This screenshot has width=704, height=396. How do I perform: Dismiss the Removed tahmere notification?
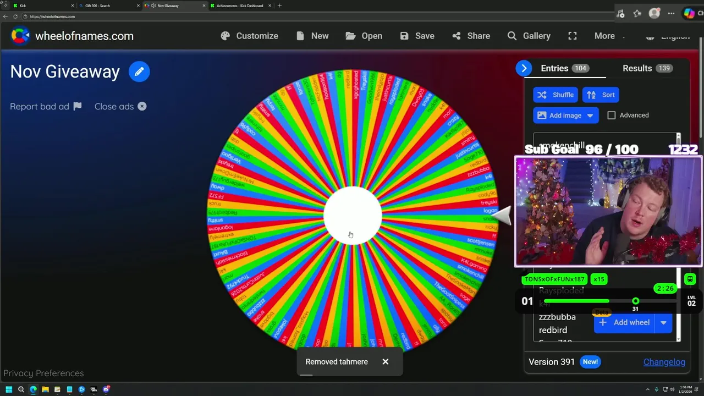coord(386,361)
